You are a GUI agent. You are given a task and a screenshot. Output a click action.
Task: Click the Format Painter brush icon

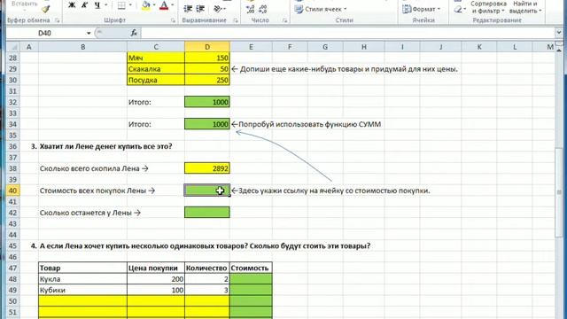(x=46, y=10)
